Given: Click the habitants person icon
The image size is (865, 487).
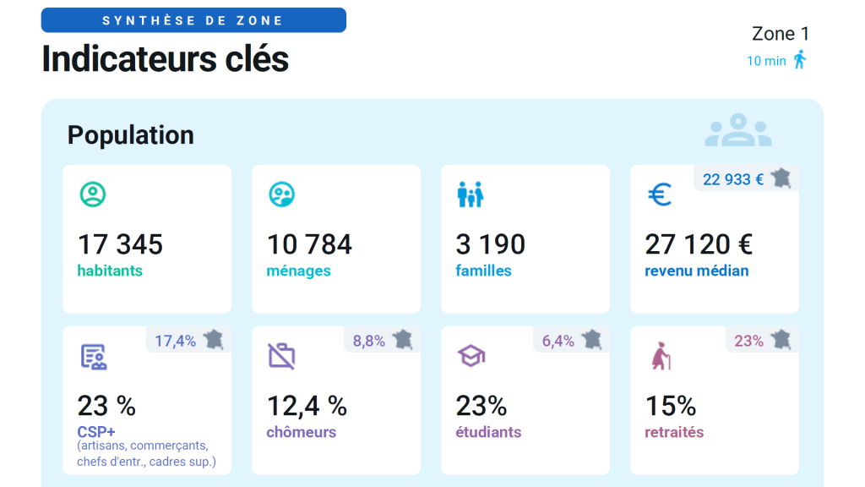Looking at the screenshot, I should (92, 195).
